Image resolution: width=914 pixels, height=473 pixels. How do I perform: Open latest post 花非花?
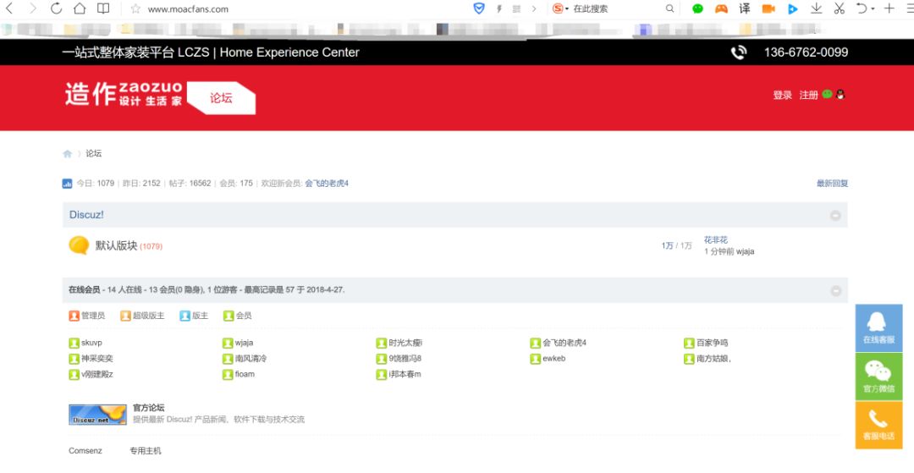[716, 240]
